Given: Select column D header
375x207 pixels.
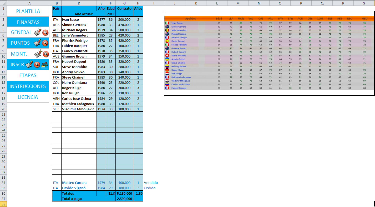Looking at the screenshot, I should pyautogui.click(x=79, y=3).
